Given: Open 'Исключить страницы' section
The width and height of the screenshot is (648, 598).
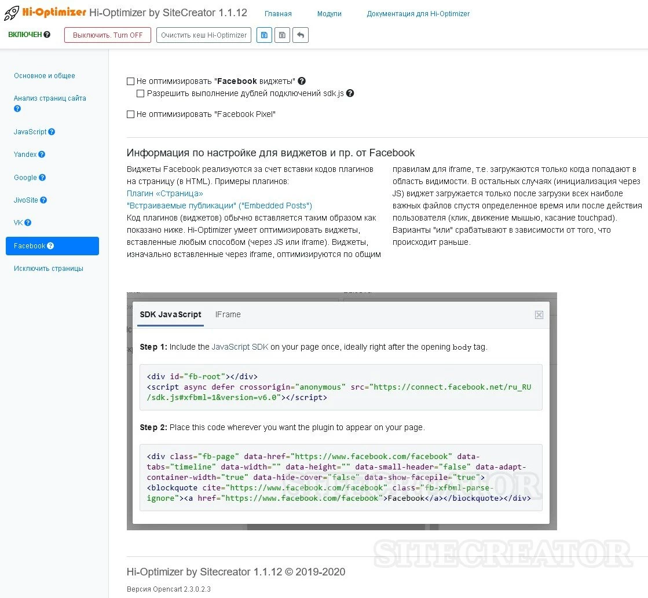Looking at the screenshot, I should coord(48,269).
